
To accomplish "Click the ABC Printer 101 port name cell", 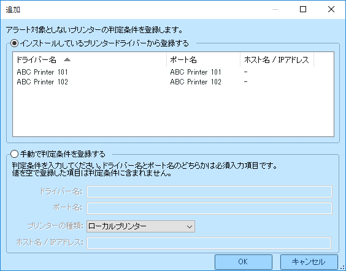I will point(196,72).
